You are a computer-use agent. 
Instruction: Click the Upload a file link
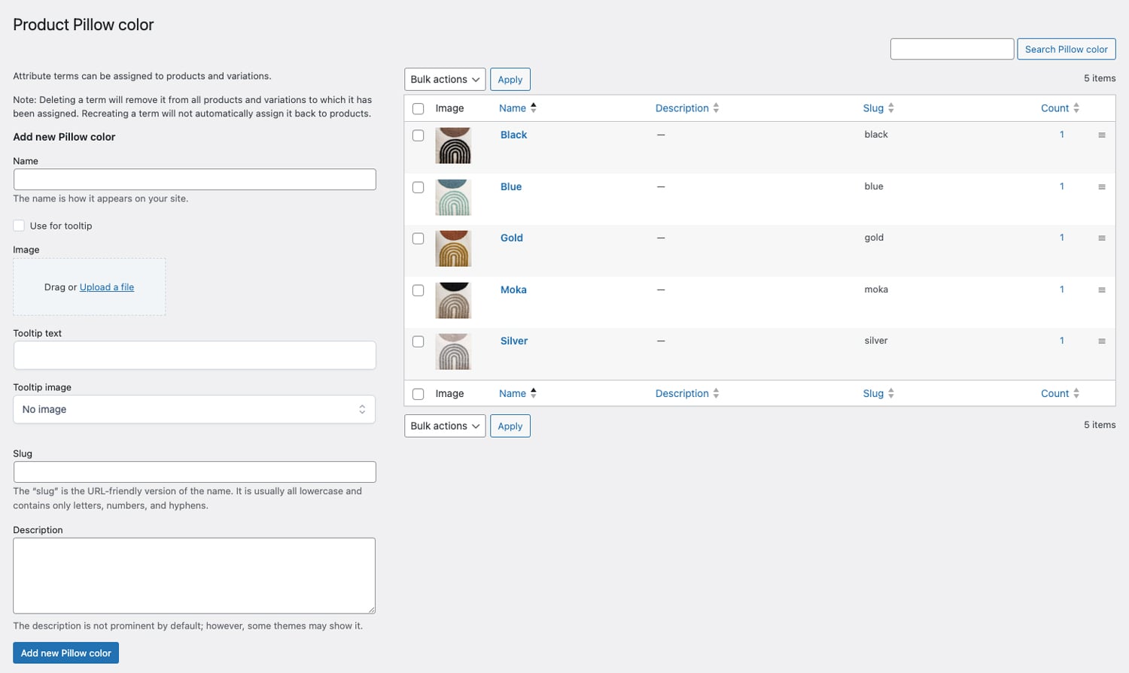pyautogui.click(x=107, y=287)
